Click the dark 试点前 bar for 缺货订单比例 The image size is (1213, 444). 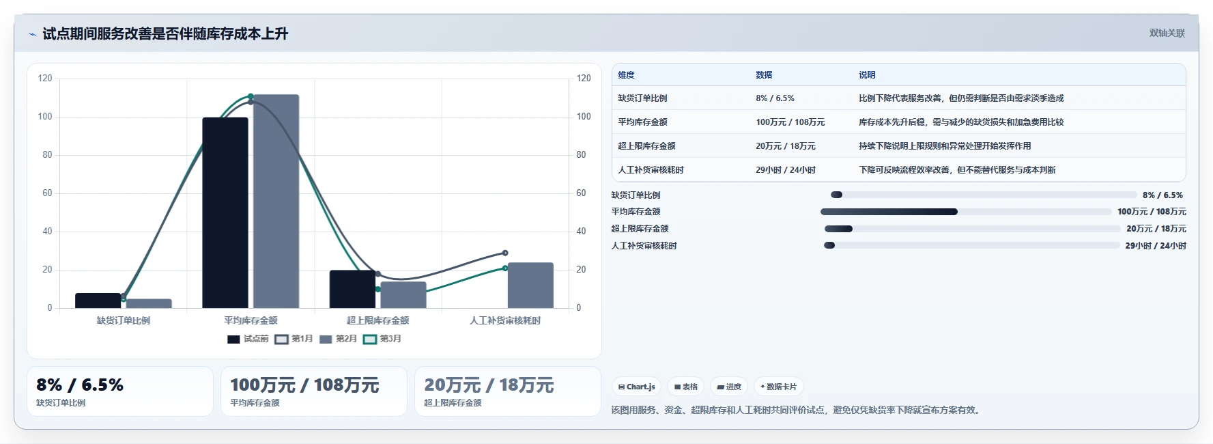point(98,301)
